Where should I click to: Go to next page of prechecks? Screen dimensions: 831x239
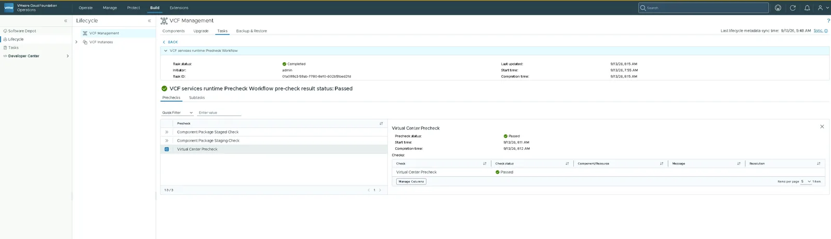pyautogui.click(x=380, y=190)
